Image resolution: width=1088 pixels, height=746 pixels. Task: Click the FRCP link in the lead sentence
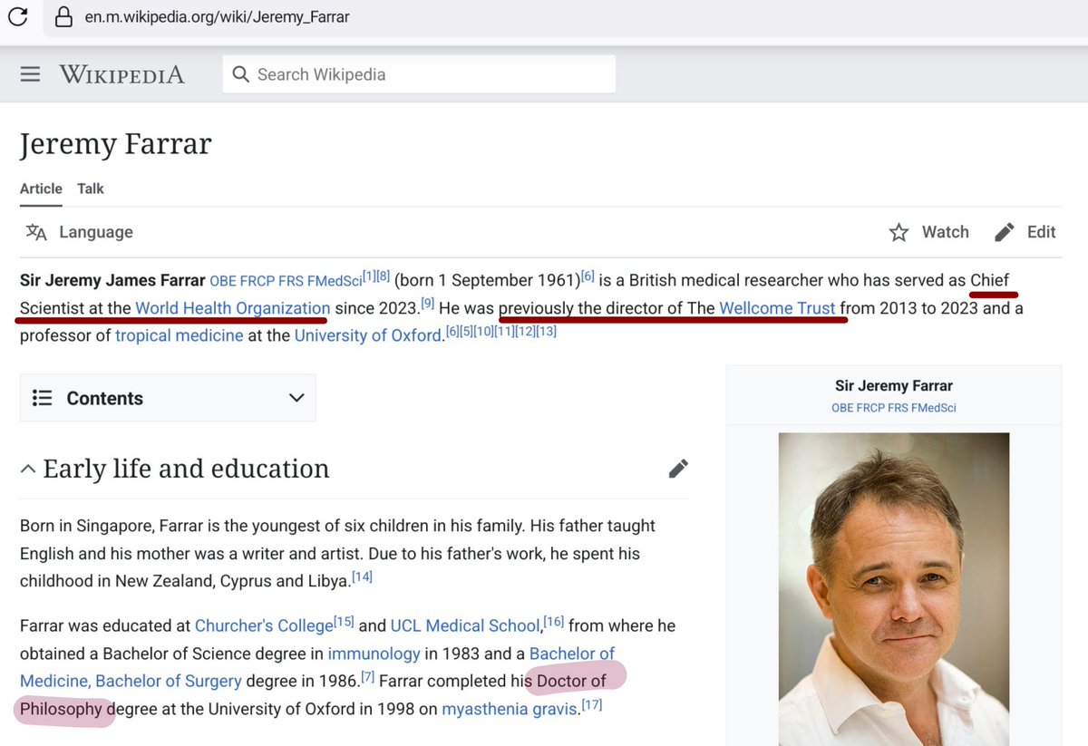click(x=257, y=281)
